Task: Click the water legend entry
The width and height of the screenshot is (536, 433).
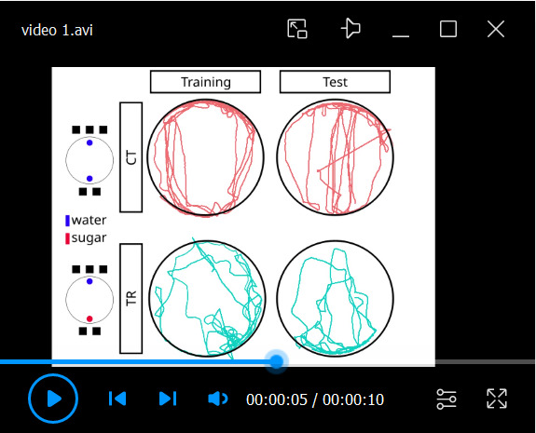Action: (86, 221)
